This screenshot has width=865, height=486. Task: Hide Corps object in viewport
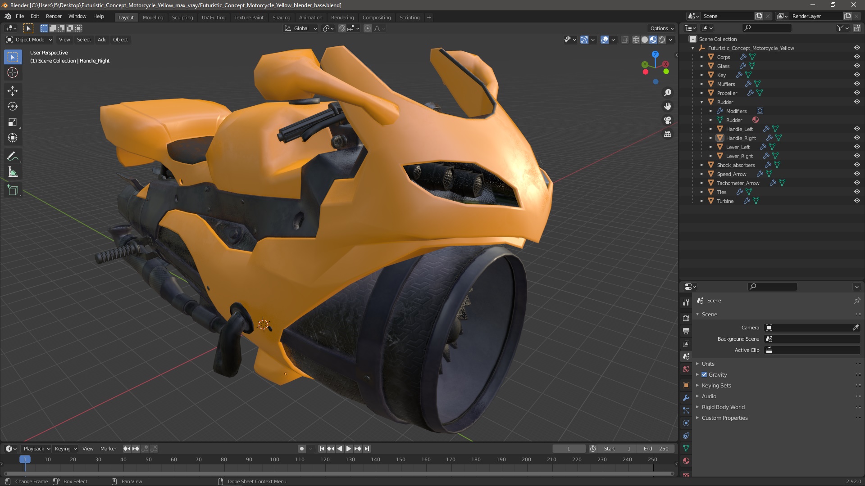tap(857, 57)
